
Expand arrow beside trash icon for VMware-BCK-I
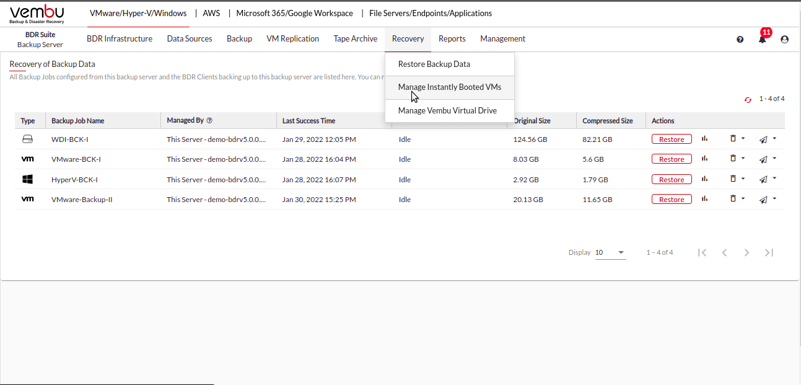(x=743, y=159)
